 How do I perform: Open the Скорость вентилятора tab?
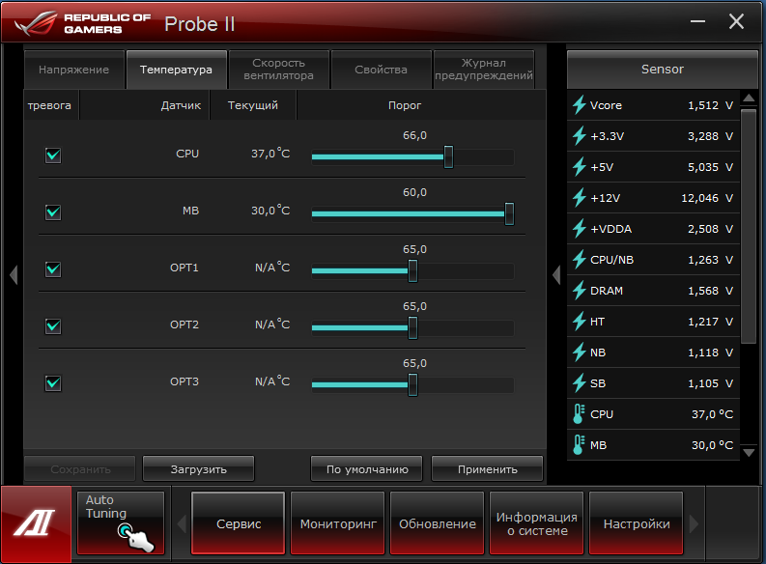coord(279,70)
